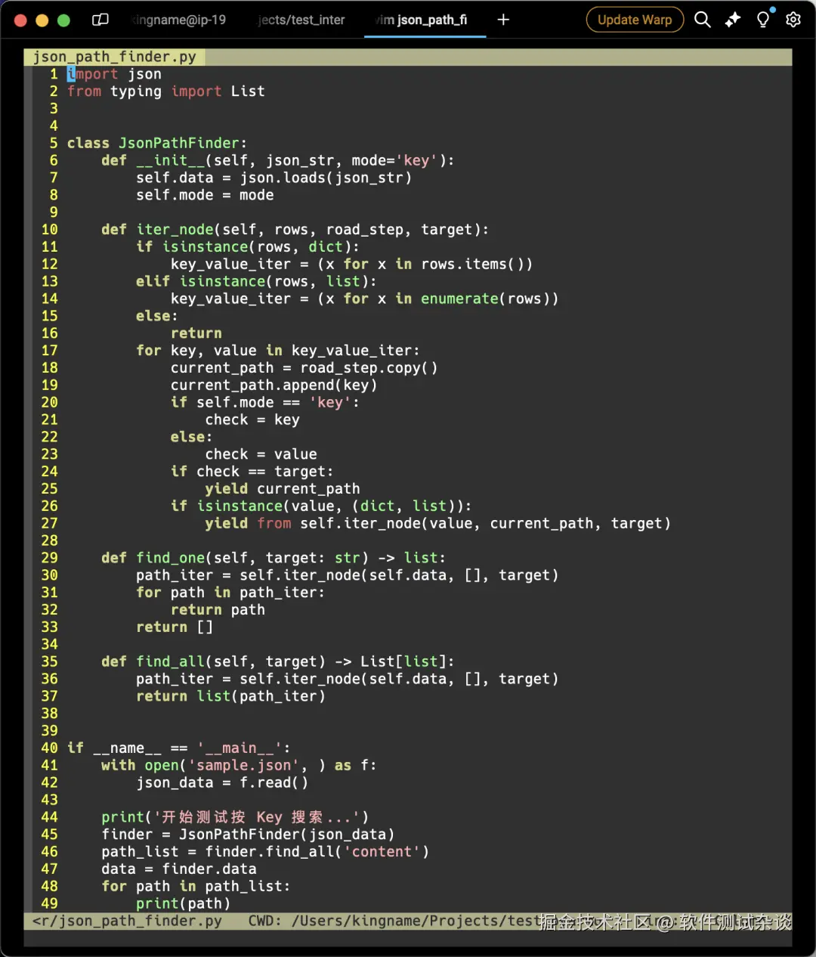Click 'json_data = f.read()' line
This screenshot has height=957, width=816.
click(x=222, y=783)
